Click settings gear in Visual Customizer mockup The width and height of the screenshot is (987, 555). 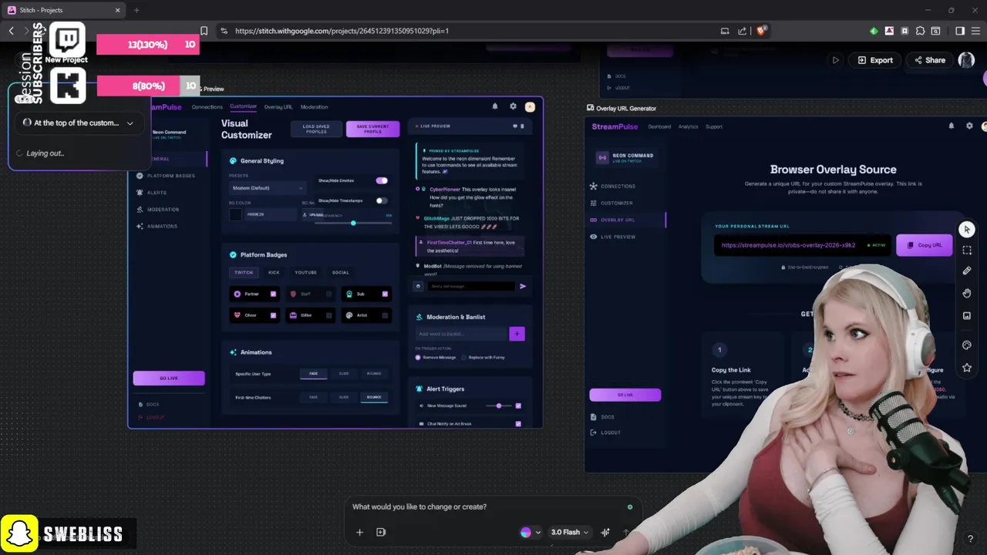(513, 106)
